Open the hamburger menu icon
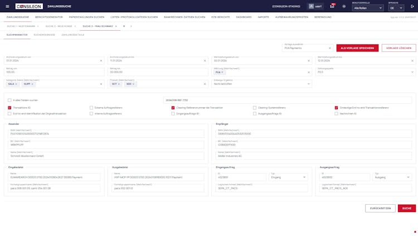The height and width of the screenshot is (236, 418). click(7, 6)
